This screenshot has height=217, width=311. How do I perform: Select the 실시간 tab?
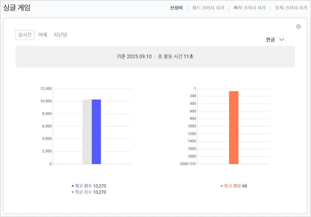(25, 35)
